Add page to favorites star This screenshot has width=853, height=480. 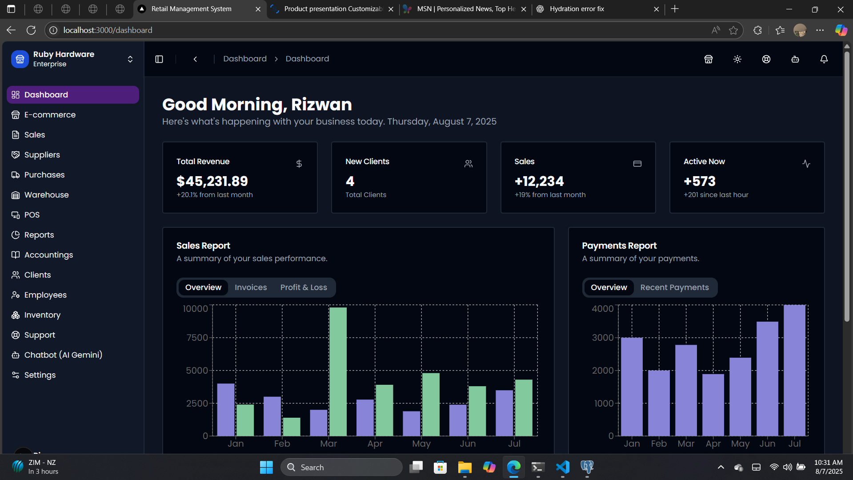(733, 30)
